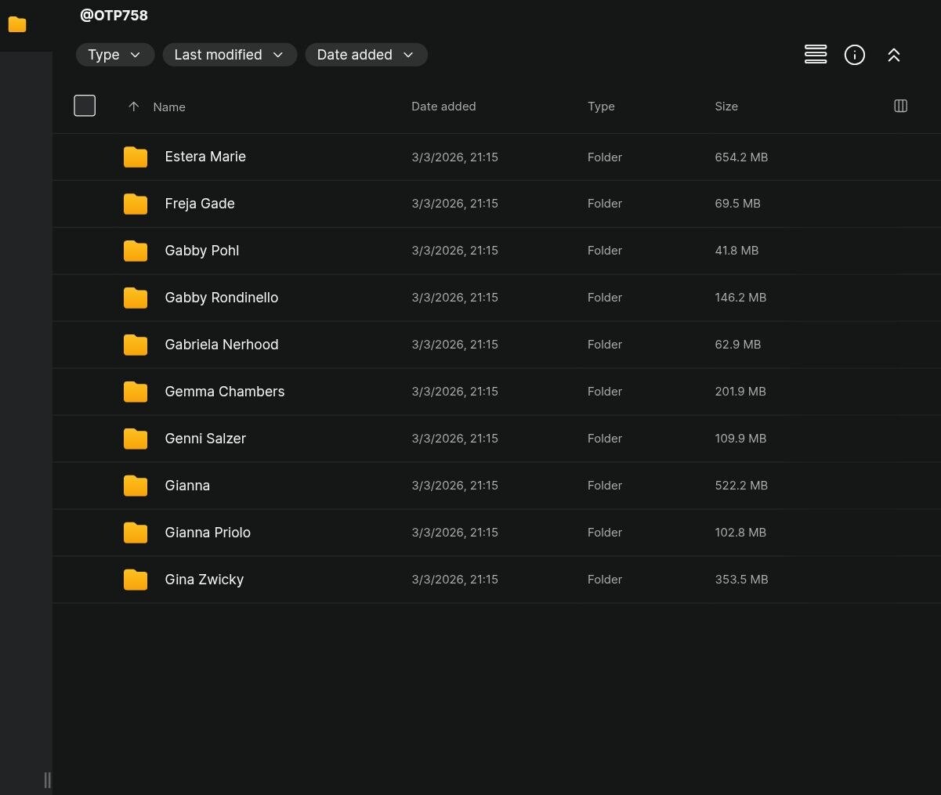Screen dimensions: 941x795
Task: Open the info details panel icon
Action: [x=854, y=55]
